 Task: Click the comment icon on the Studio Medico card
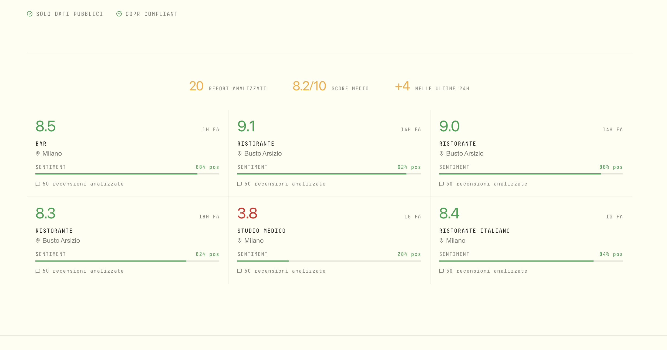coord(240,271)
